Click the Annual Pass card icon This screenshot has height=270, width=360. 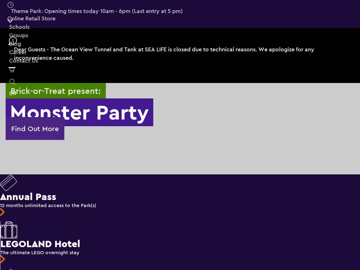coord(8,183)
